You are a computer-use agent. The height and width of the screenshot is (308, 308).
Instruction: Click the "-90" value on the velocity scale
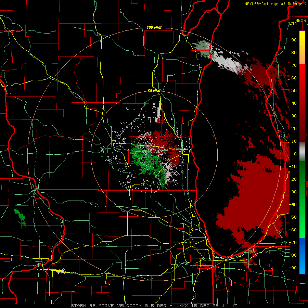tap(293, 268)
